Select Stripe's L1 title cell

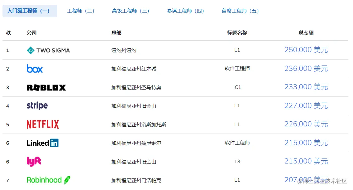click(x=237, y=105)
